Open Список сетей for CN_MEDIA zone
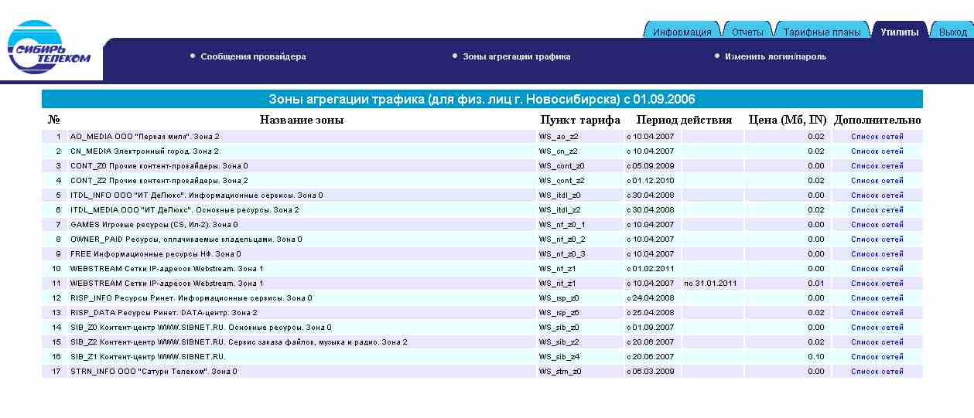The width and height of the screenshot is (974, 418). 877,151
